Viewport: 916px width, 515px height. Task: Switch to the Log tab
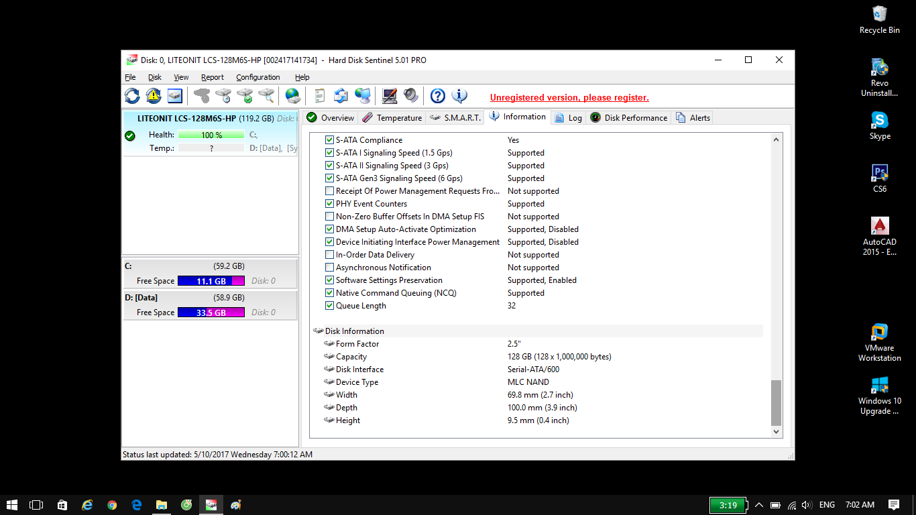tap(568, 118)
